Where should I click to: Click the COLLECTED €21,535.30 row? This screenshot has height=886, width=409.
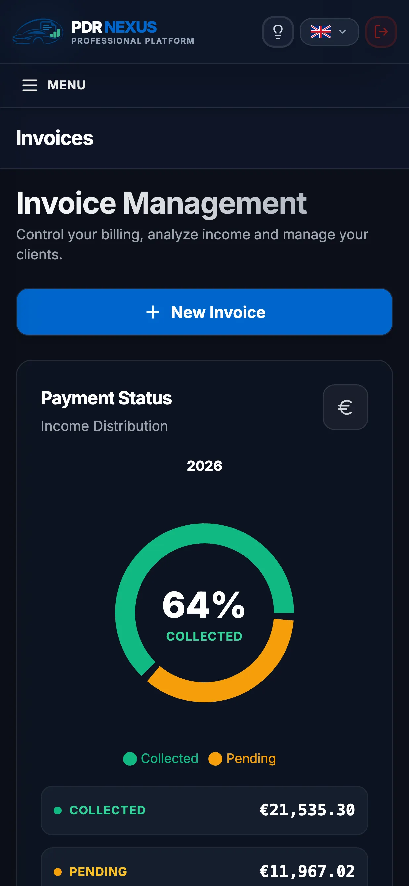click(204, 810)
